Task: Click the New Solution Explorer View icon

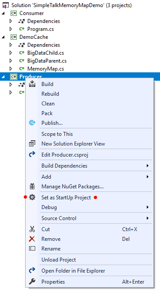Action: [x=32, y=144]
